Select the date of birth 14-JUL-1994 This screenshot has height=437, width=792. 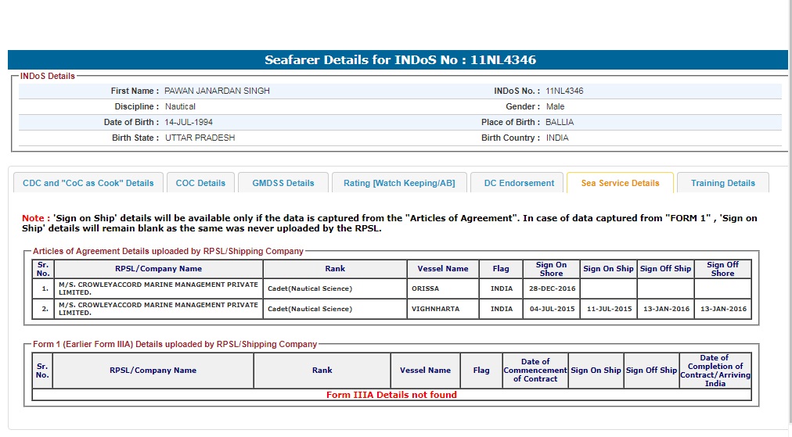(x=189, y=123)
